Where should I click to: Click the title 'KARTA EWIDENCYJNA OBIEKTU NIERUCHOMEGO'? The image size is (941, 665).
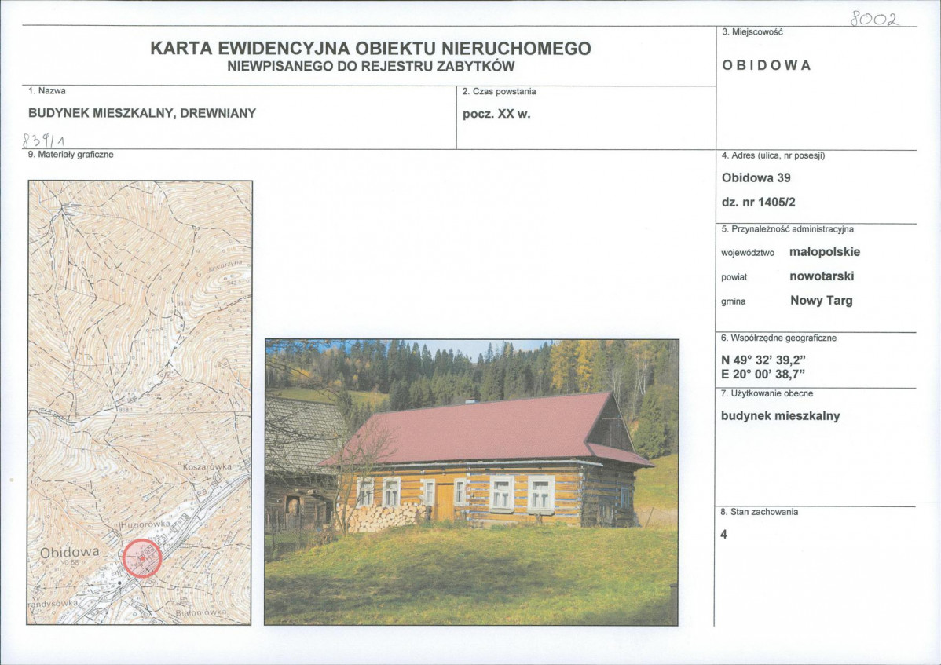[370, 49]
